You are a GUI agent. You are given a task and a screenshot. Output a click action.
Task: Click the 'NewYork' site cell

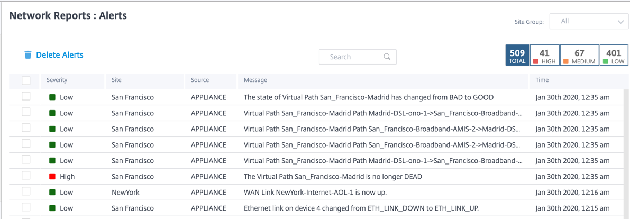point(125,192)
